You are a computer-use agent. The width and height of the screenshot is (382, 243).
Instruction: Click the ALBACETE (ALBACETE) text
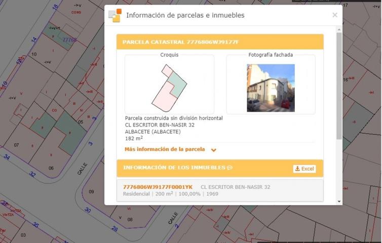pos(153,132)
